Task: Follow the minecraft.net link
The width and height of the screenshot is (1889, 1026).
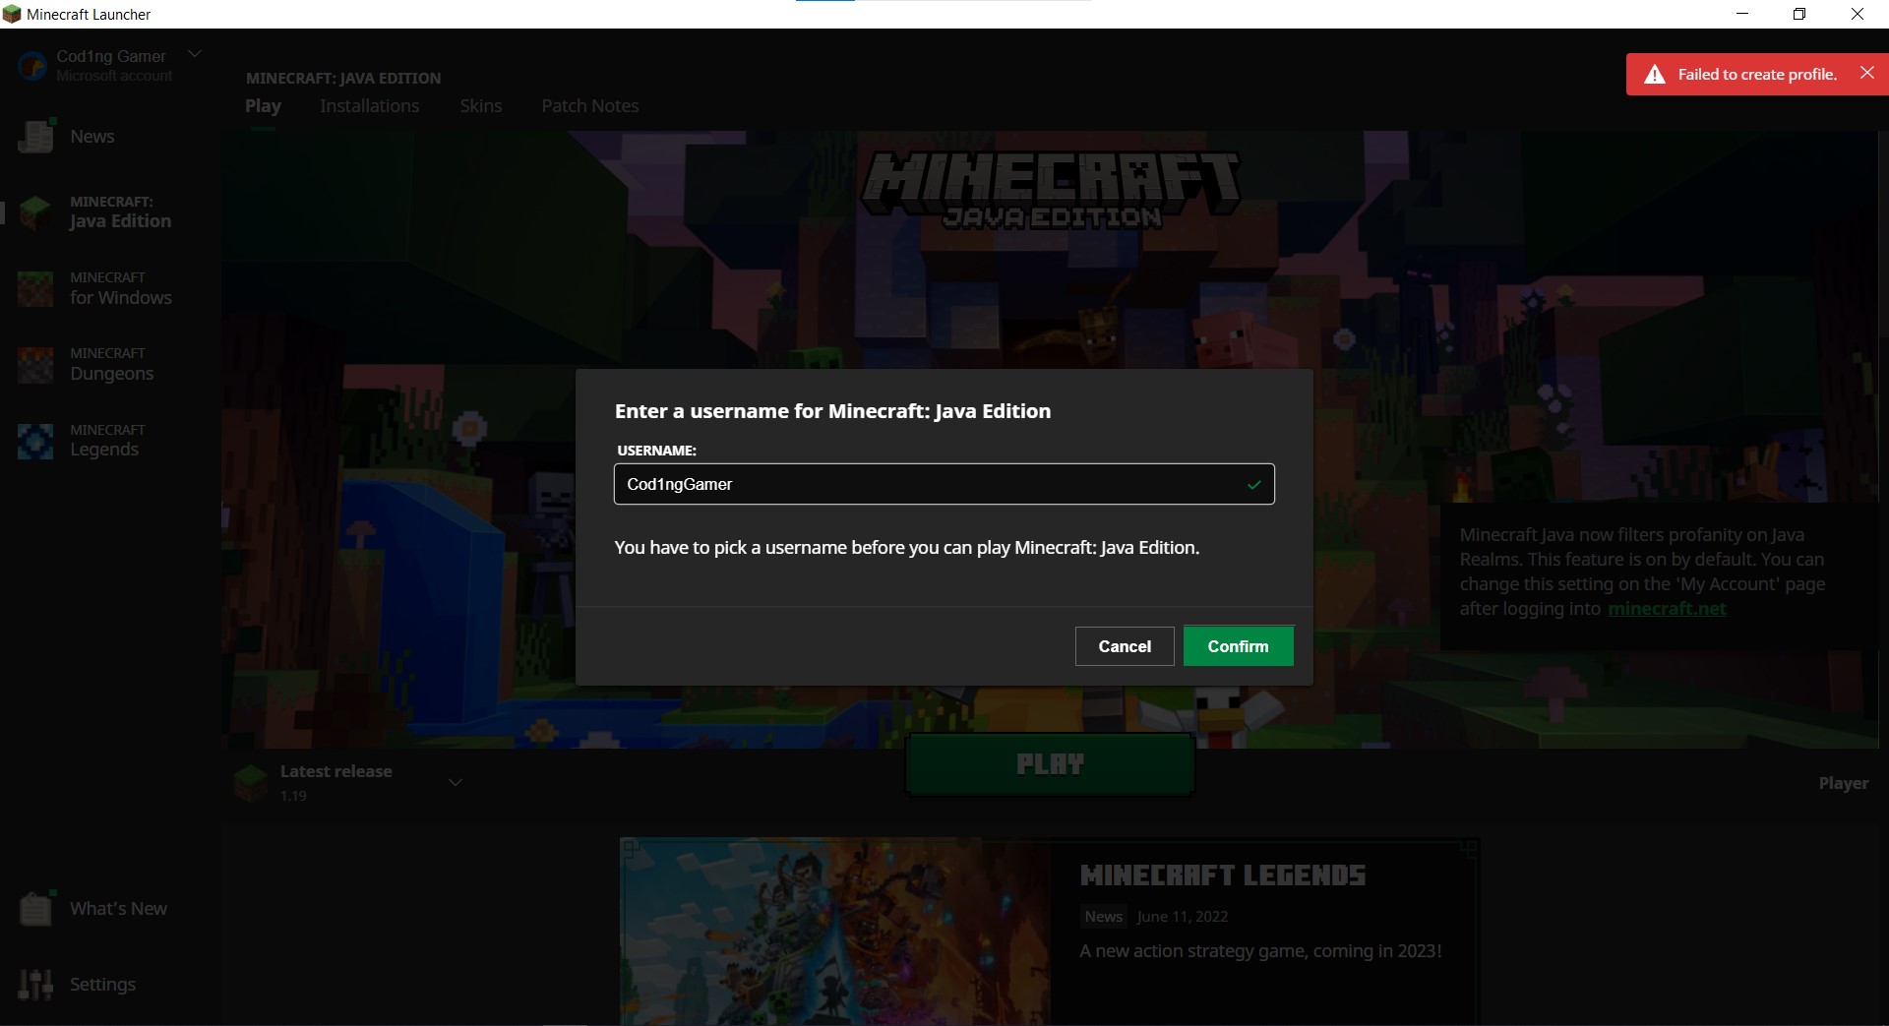Action: click(1667, 608)
